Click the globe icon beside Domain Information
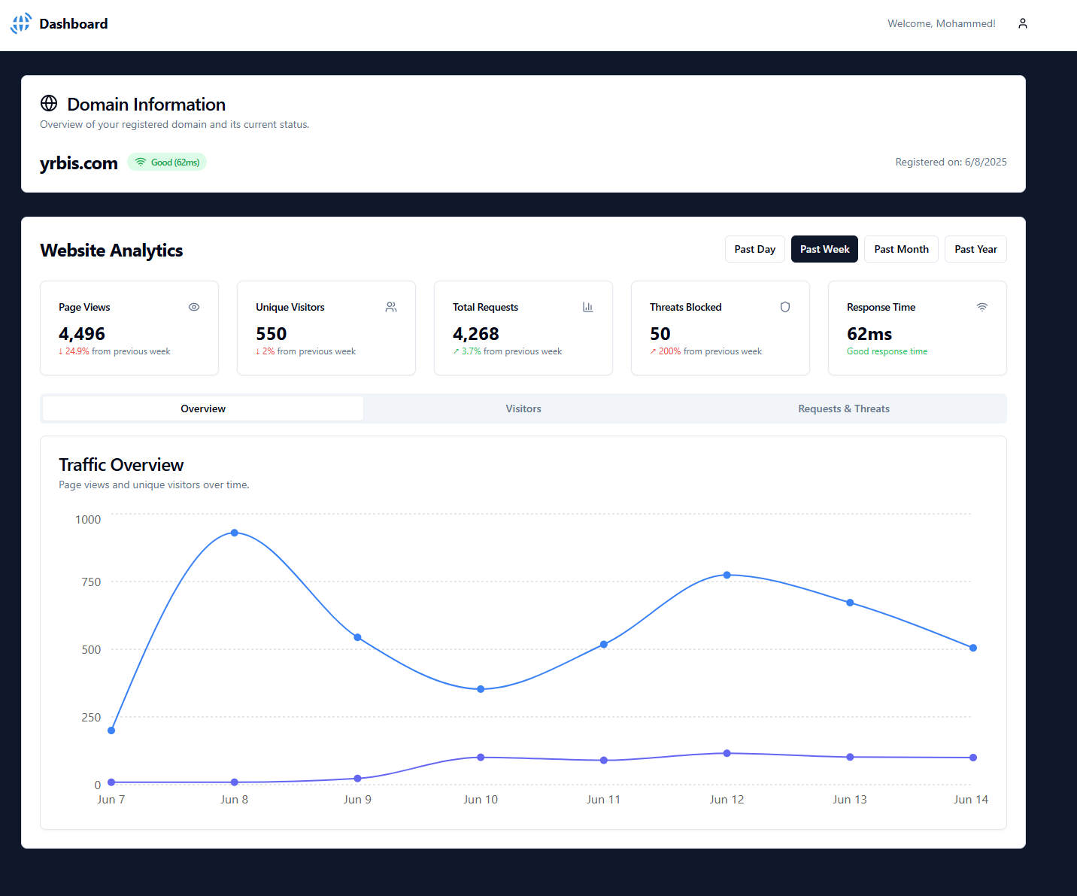This screenshot has width=1077, height=896. tap(49, 103)
